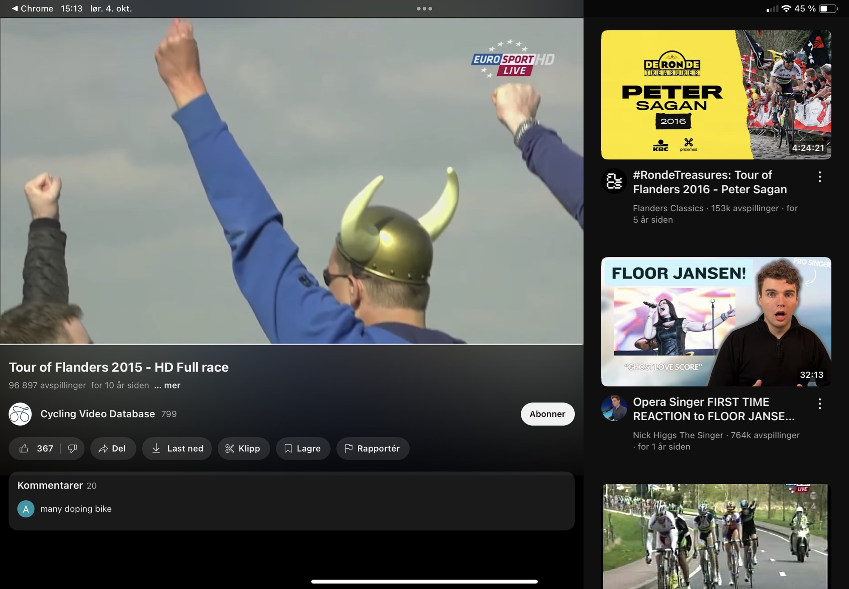
Task: Subscribe to the channel with Abonner
Action: [547, 414]
